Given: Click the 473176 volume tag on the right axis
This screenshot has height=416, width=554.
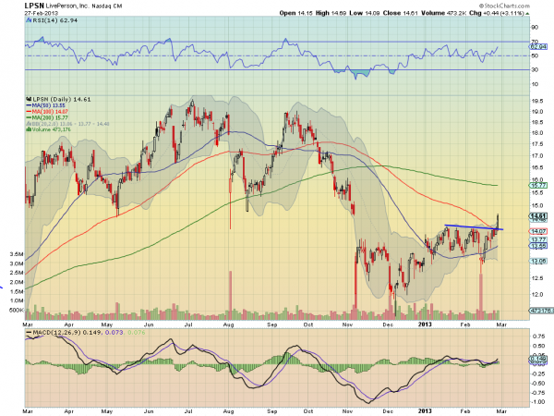Looking at the screenshot, I should tap(540, 311).
